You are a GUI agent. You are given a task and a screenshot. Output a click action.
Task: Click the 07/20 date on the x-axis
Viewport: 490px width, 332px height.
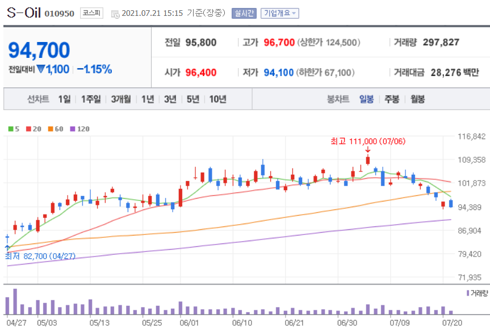point(452,322)
